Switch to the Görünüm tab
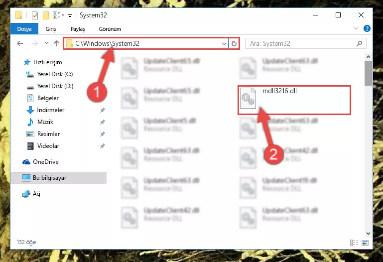 [x=110, y=29]
